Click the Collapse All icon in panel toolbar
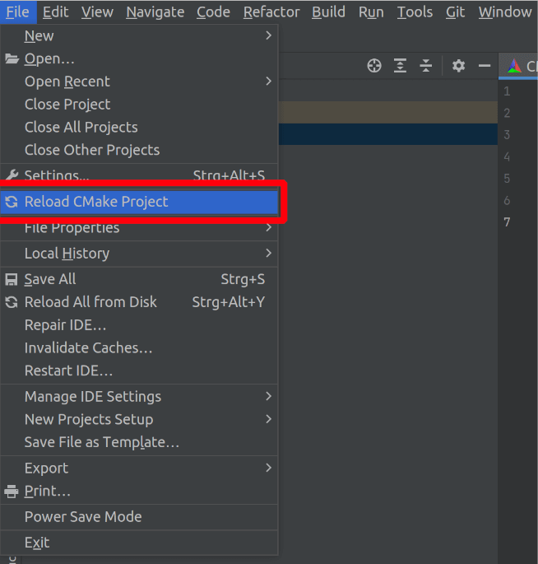Viewport: 538px width, 564px height. pyautogui.click(x=425, y=66)
